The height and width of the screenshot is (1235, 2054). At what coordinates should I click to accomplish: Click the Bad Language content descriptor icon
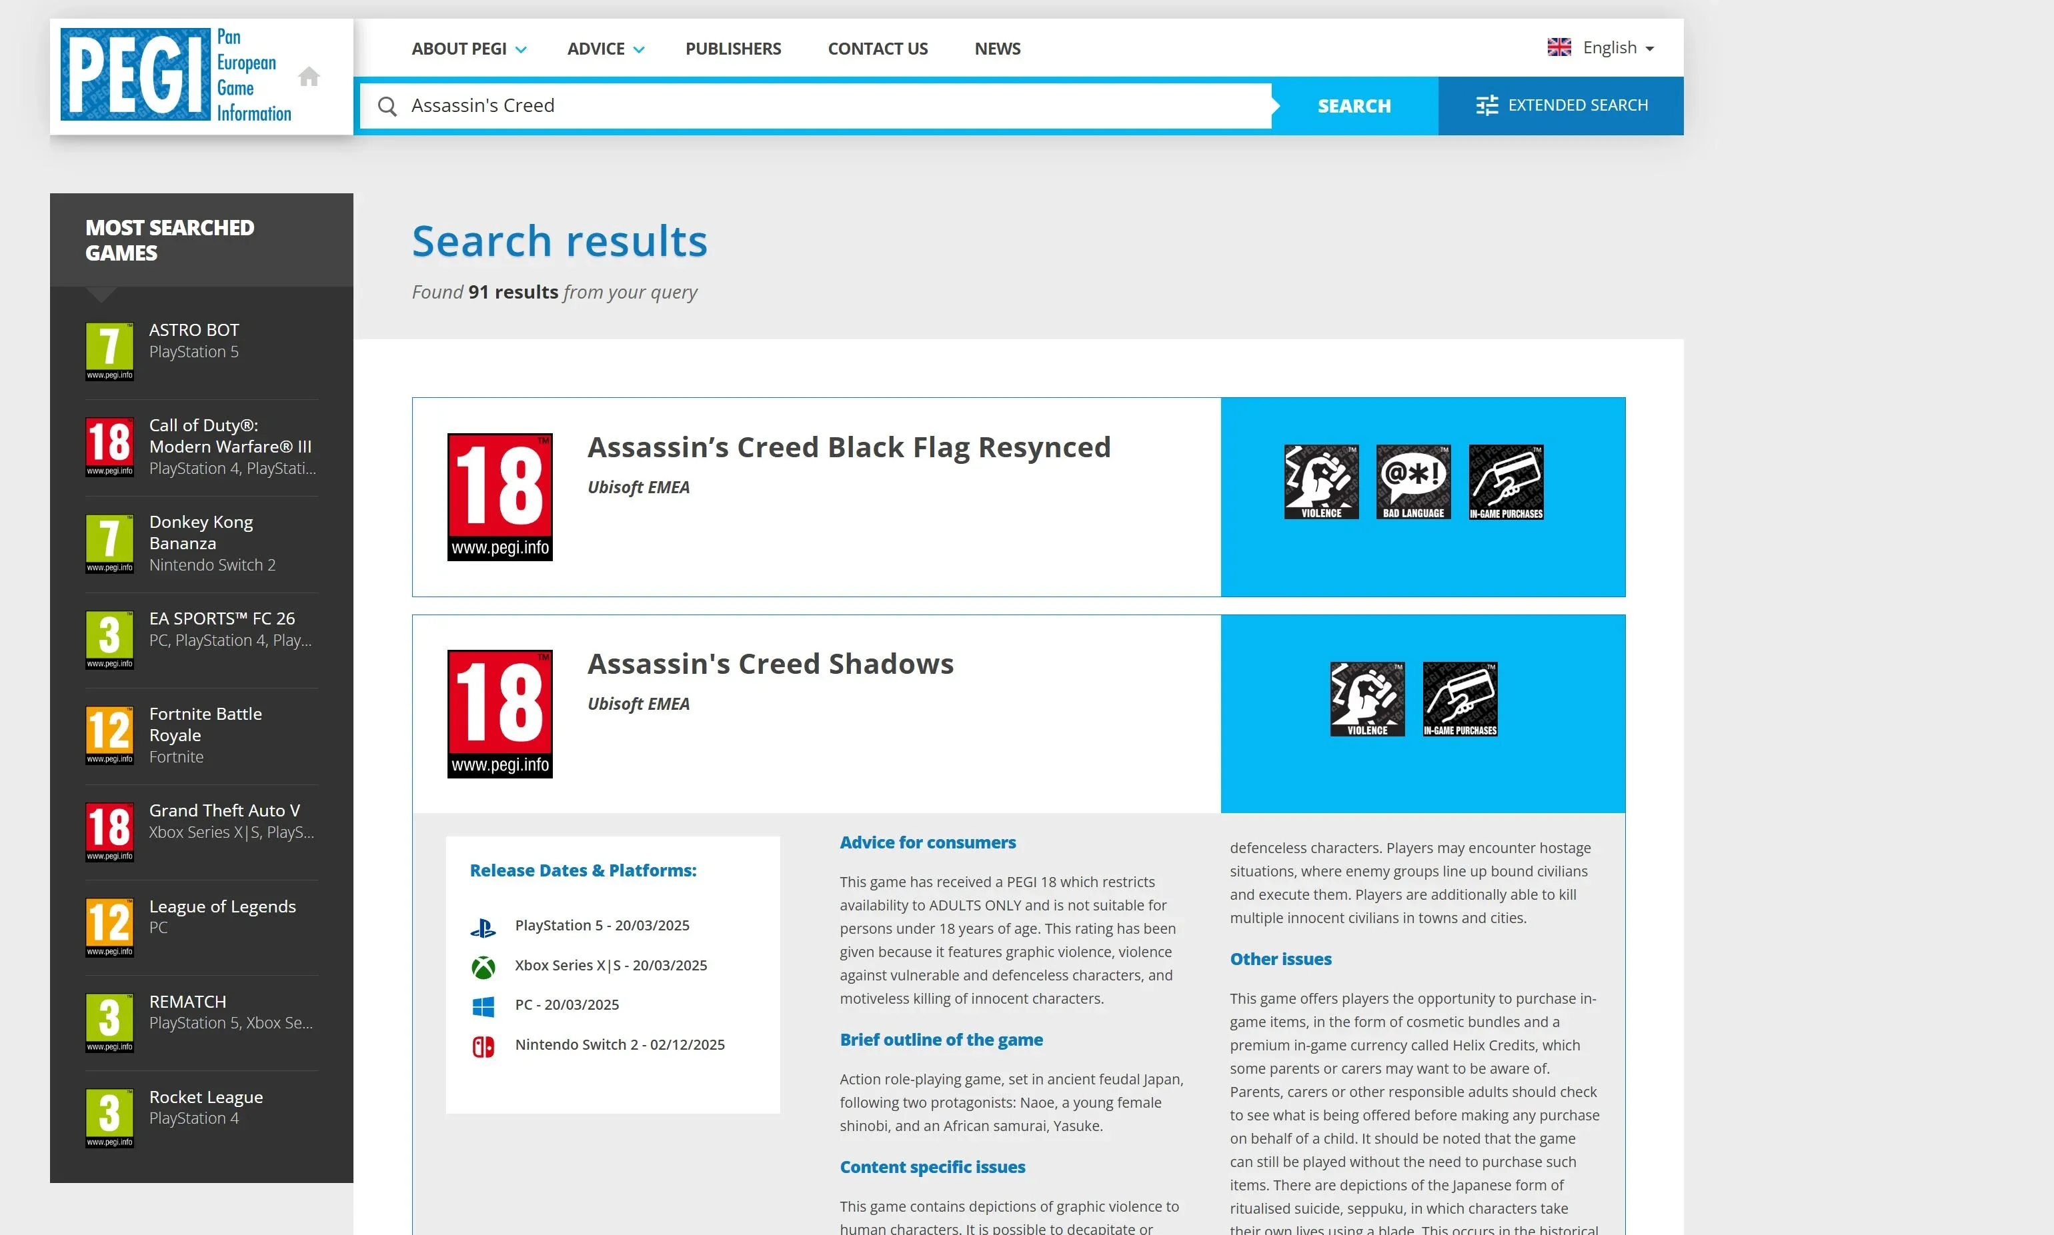click(1413, 481)
